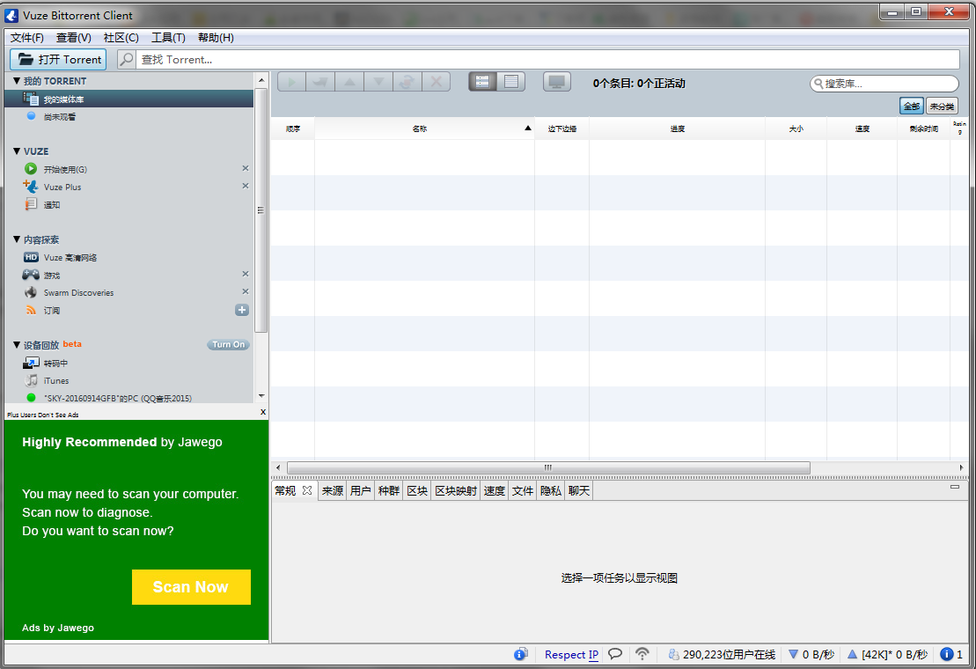Screen dimensions: 976x669
Task: Click the horizontal scrollbar of torrent table
Action: (x=547, y=467)
